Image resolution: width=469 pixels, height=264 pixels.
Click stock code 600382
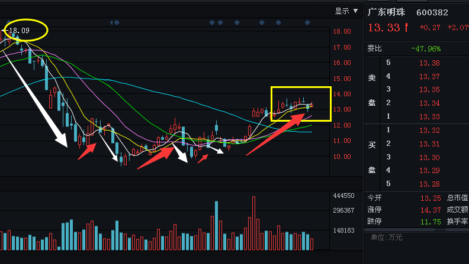[x=432, y=12]
